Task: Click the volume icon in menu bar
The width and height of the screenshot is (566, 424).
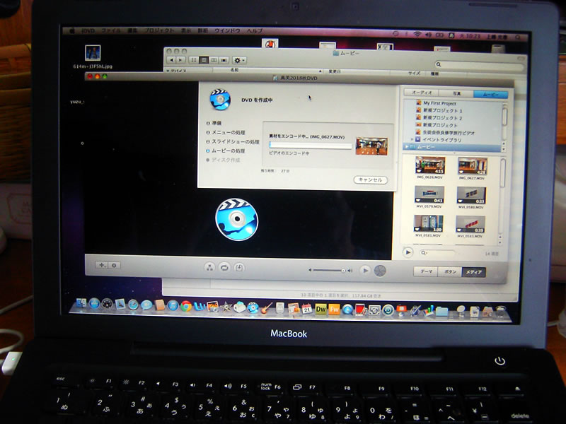Action: [429, 35]
